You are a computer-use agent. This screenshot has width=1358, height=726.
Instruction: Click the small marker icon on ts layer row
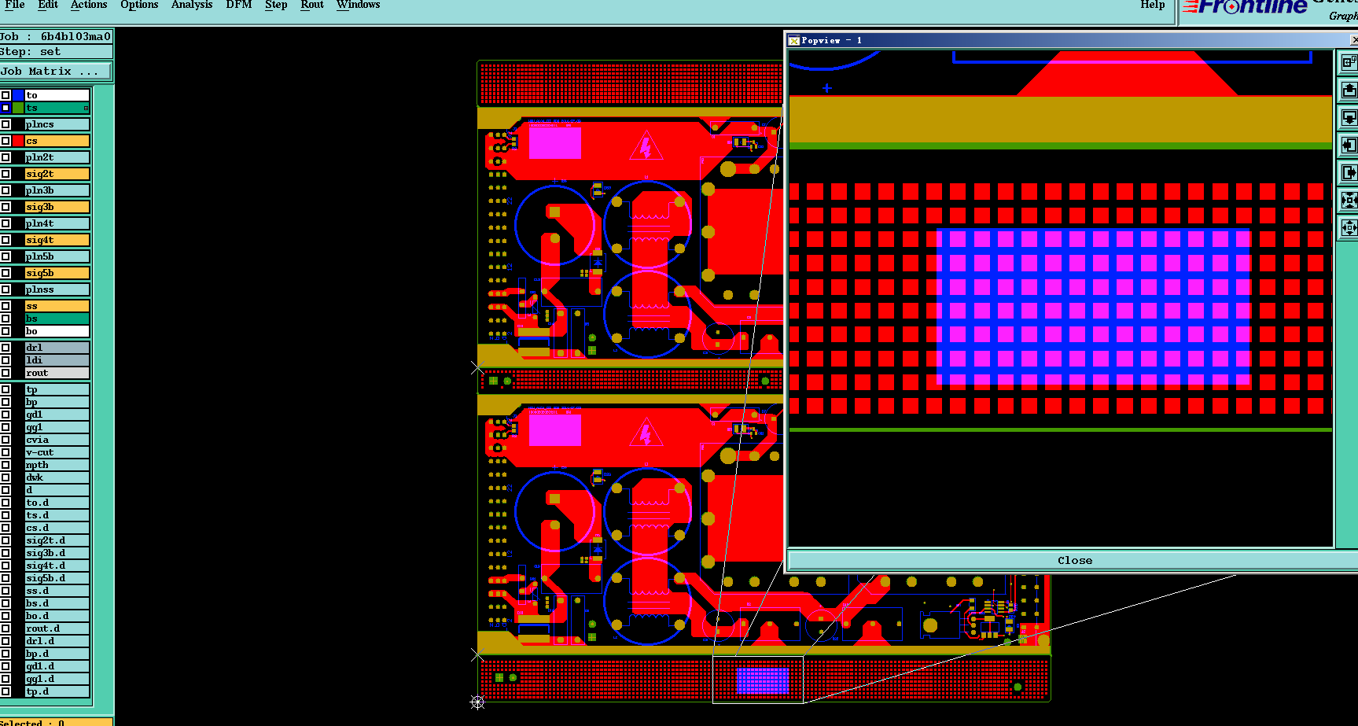(86, 109)
